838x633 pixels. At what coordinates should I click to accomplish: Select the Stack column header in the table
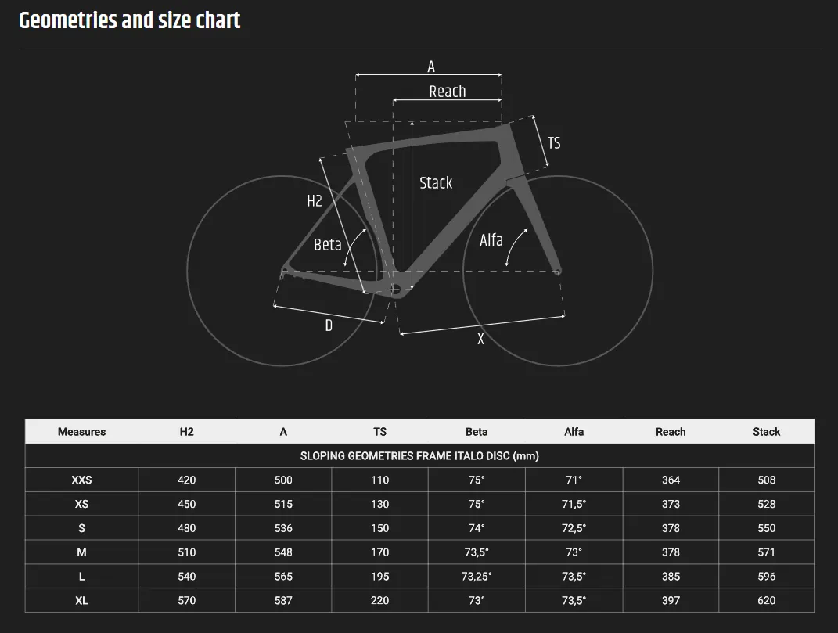[766, 432]
